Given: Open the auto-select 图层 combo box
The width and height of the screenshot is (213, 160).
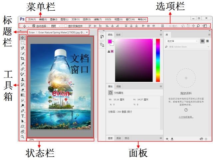Looking at the screenshot, I should (x=55, y=26).
